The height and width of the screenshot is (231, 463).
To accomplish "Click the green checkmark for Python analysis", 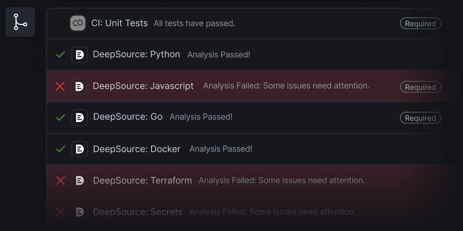I will tap(60, 55).
